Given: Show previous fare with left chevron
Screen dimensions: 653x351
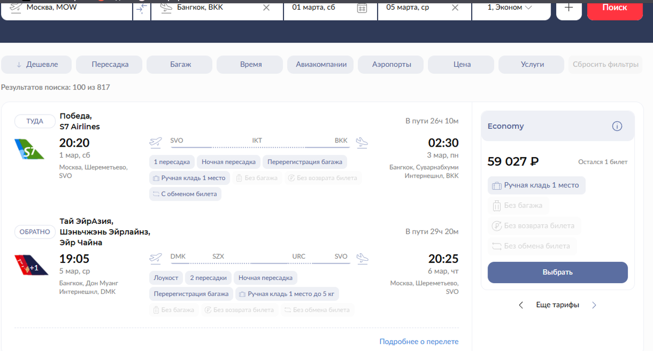Looking at the screenshot, I should tap(521, 305).
